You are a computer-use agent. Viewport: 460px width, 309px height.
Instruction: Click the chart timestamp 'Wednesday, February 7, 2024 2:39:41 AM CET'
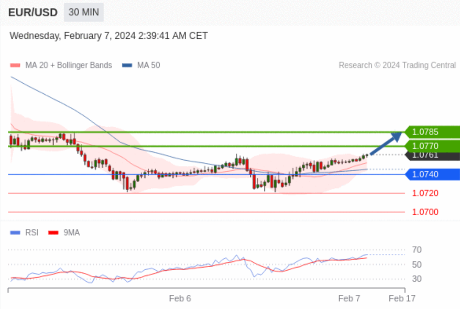108,36
